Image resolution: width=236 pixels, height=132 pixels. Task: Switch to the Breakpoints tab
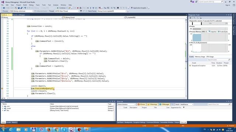click(128, 122)
